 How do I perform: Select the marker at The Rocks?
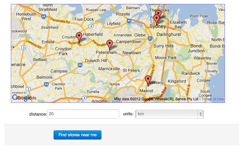click(x=159, y=13)
